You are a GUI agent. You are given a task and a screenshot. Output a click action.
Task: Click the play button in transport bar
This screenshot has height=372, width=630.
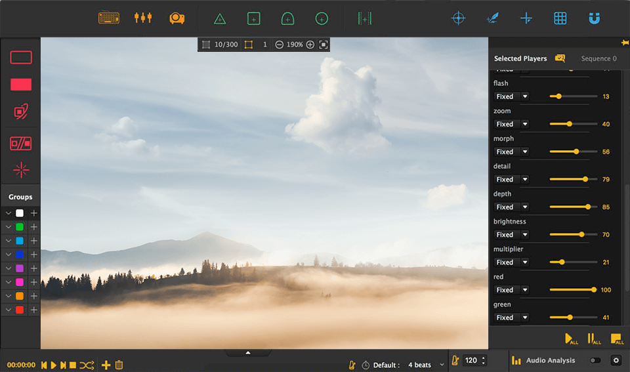click(54, 365)
